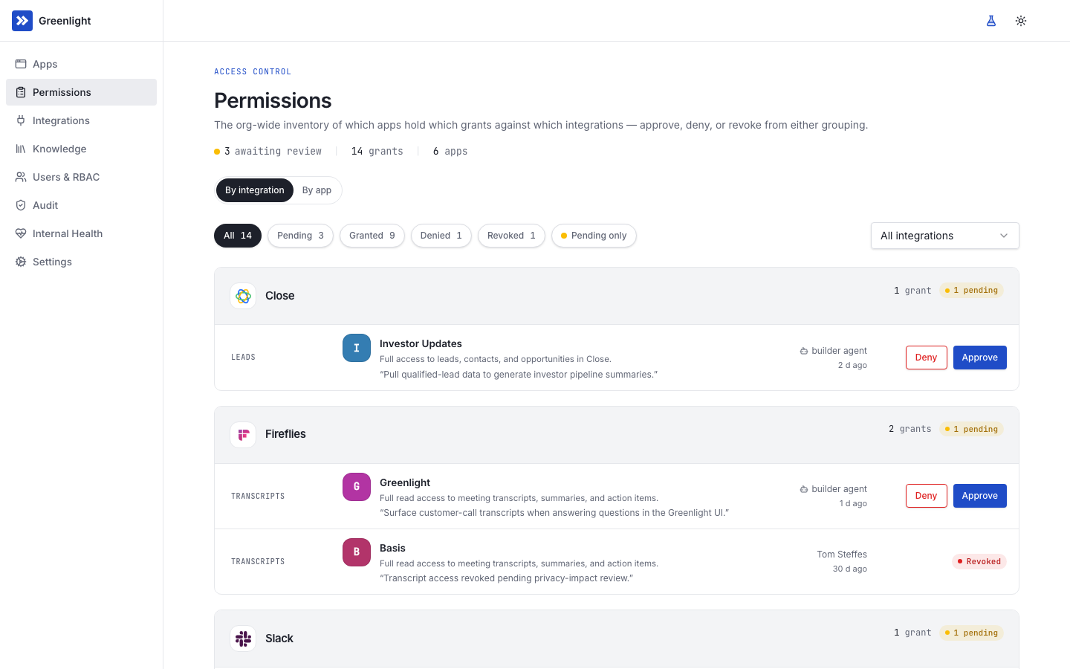
Task: Click the '14 grants' stat
Action: (x=377, y=151)
